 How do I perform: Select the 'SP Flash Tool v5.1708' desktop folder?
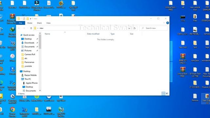[x=195, y=72]
